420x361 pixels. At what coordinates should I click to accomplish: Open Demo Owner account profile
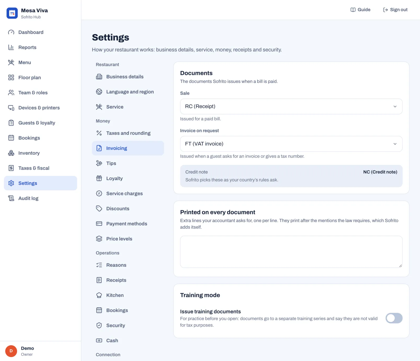tap(40, 351)
